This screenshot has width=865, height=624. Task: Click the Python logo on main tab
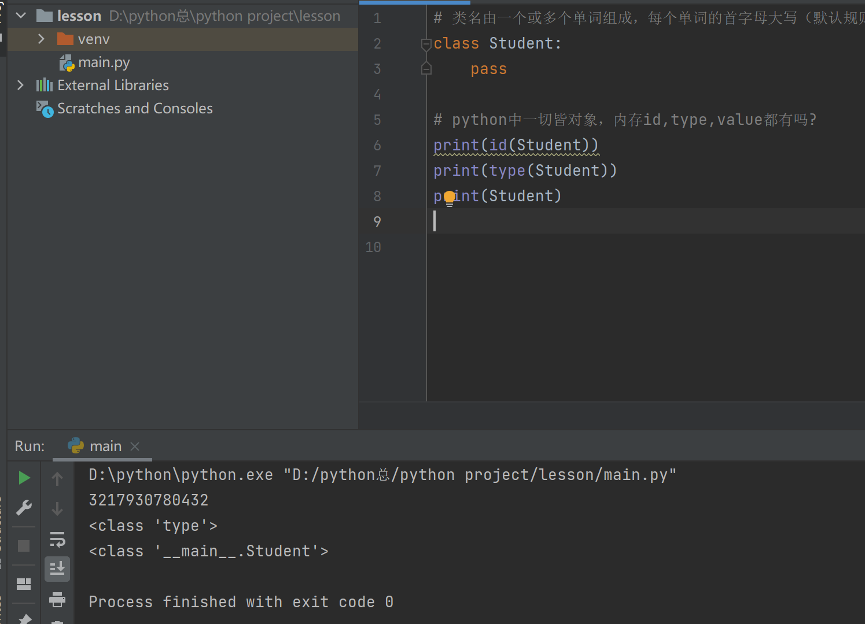coord(76,445)
